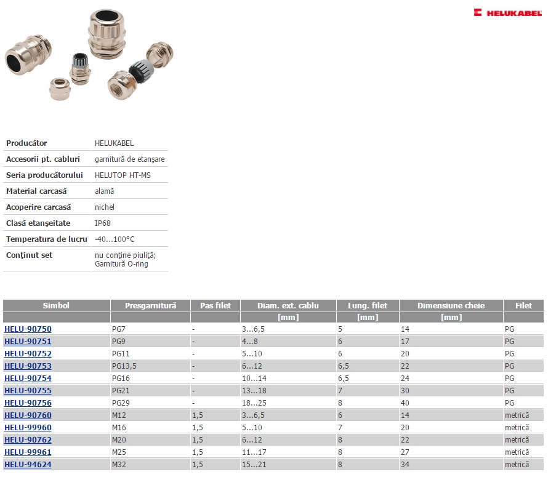Click the Pas filet column header
The height and width of the screenshot is (477, 548).
(216, 305)
